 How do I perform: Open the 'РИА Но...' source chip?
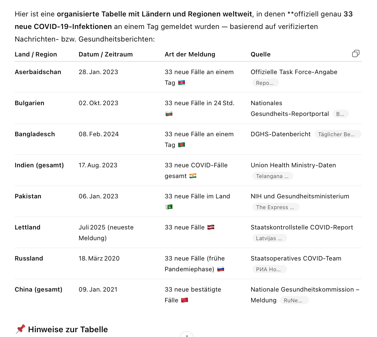point(269,269)
